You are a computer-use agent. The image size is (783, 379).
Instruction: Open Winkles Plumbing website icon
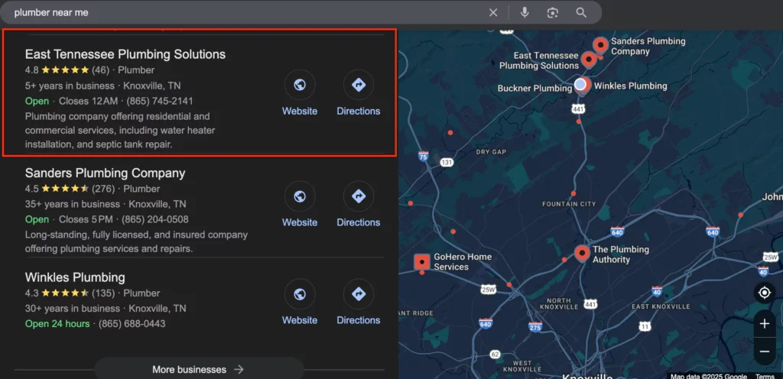(300, 294)
